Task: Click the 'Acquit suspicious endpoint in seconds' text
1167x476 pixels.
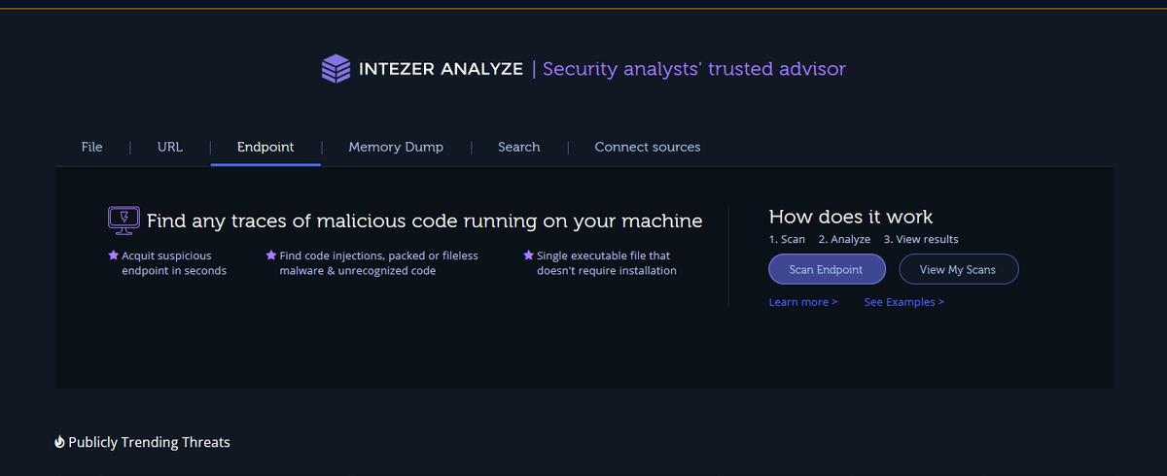Action: 174,263
